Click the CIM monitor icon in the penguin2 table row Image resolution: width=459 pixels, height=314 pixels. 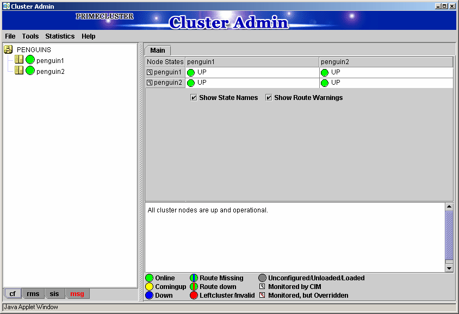point(150,83)
